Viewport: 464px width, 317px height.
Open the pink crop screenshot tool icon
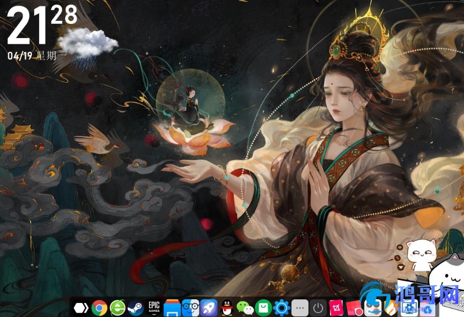tap(336, 308)
